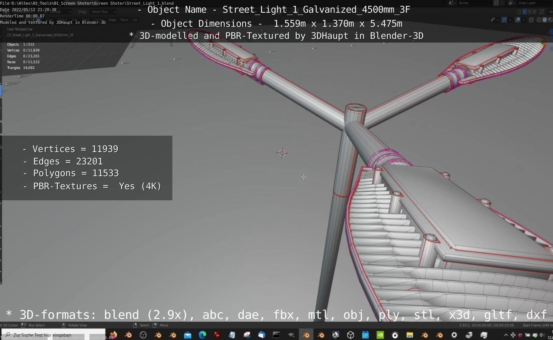Open object types visibility and selectability popover

[493, 20]
